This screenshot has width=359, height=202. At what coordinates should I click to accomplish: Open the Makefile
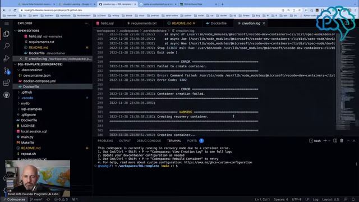click(x=27, y=143)
